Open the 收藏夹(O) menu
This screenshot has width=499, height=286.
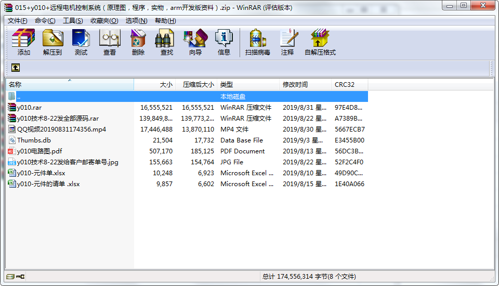[x=104, y=21]
